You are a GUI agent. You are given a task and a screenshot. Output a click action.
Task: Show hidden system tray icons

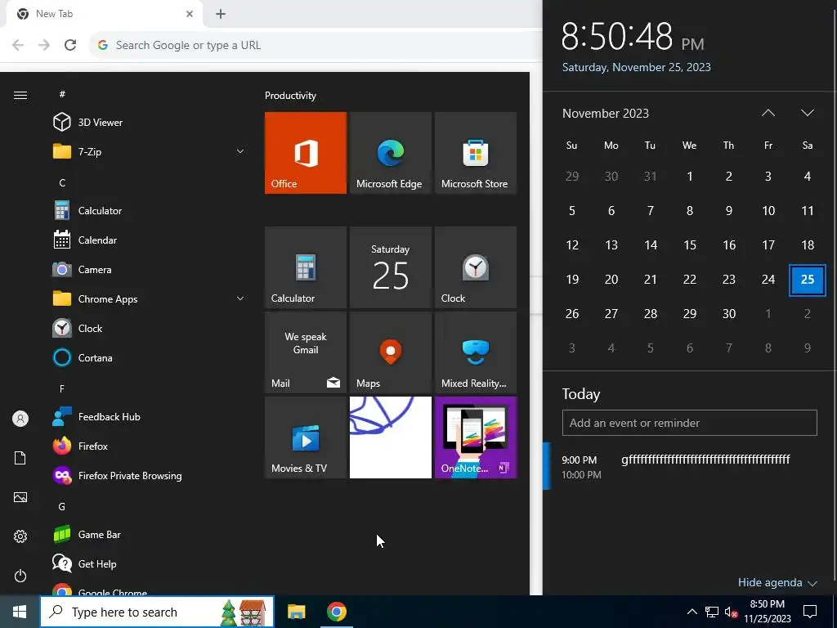pyautogui.click(x=692, y=612)
